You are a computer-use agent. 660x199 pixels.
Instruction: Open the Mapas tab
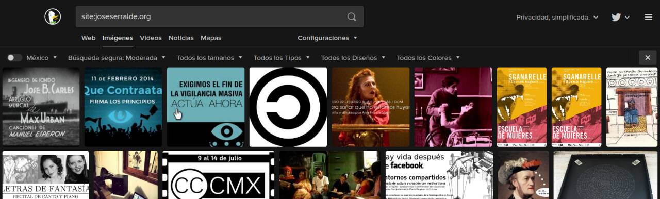pos(211,38)
